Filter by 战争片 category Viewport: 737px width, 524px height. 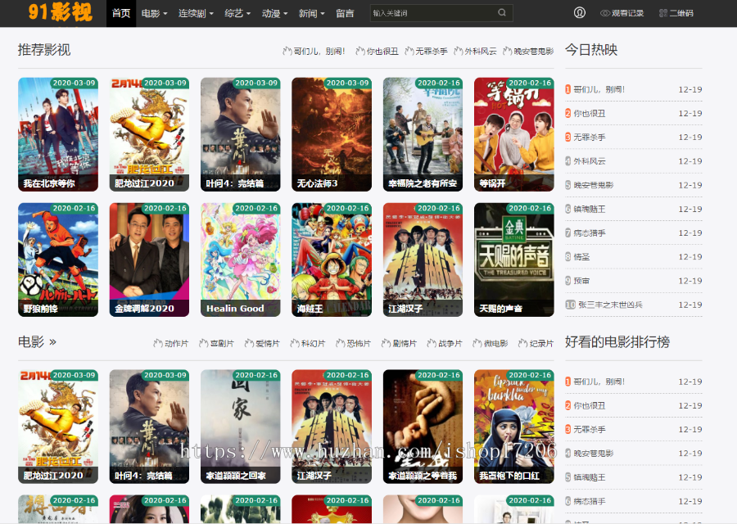tap(444, 344)
